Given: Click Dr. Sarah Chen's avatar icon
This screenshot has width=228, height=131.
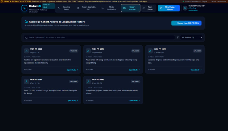Looking at the screenshot, I should 185,8.
